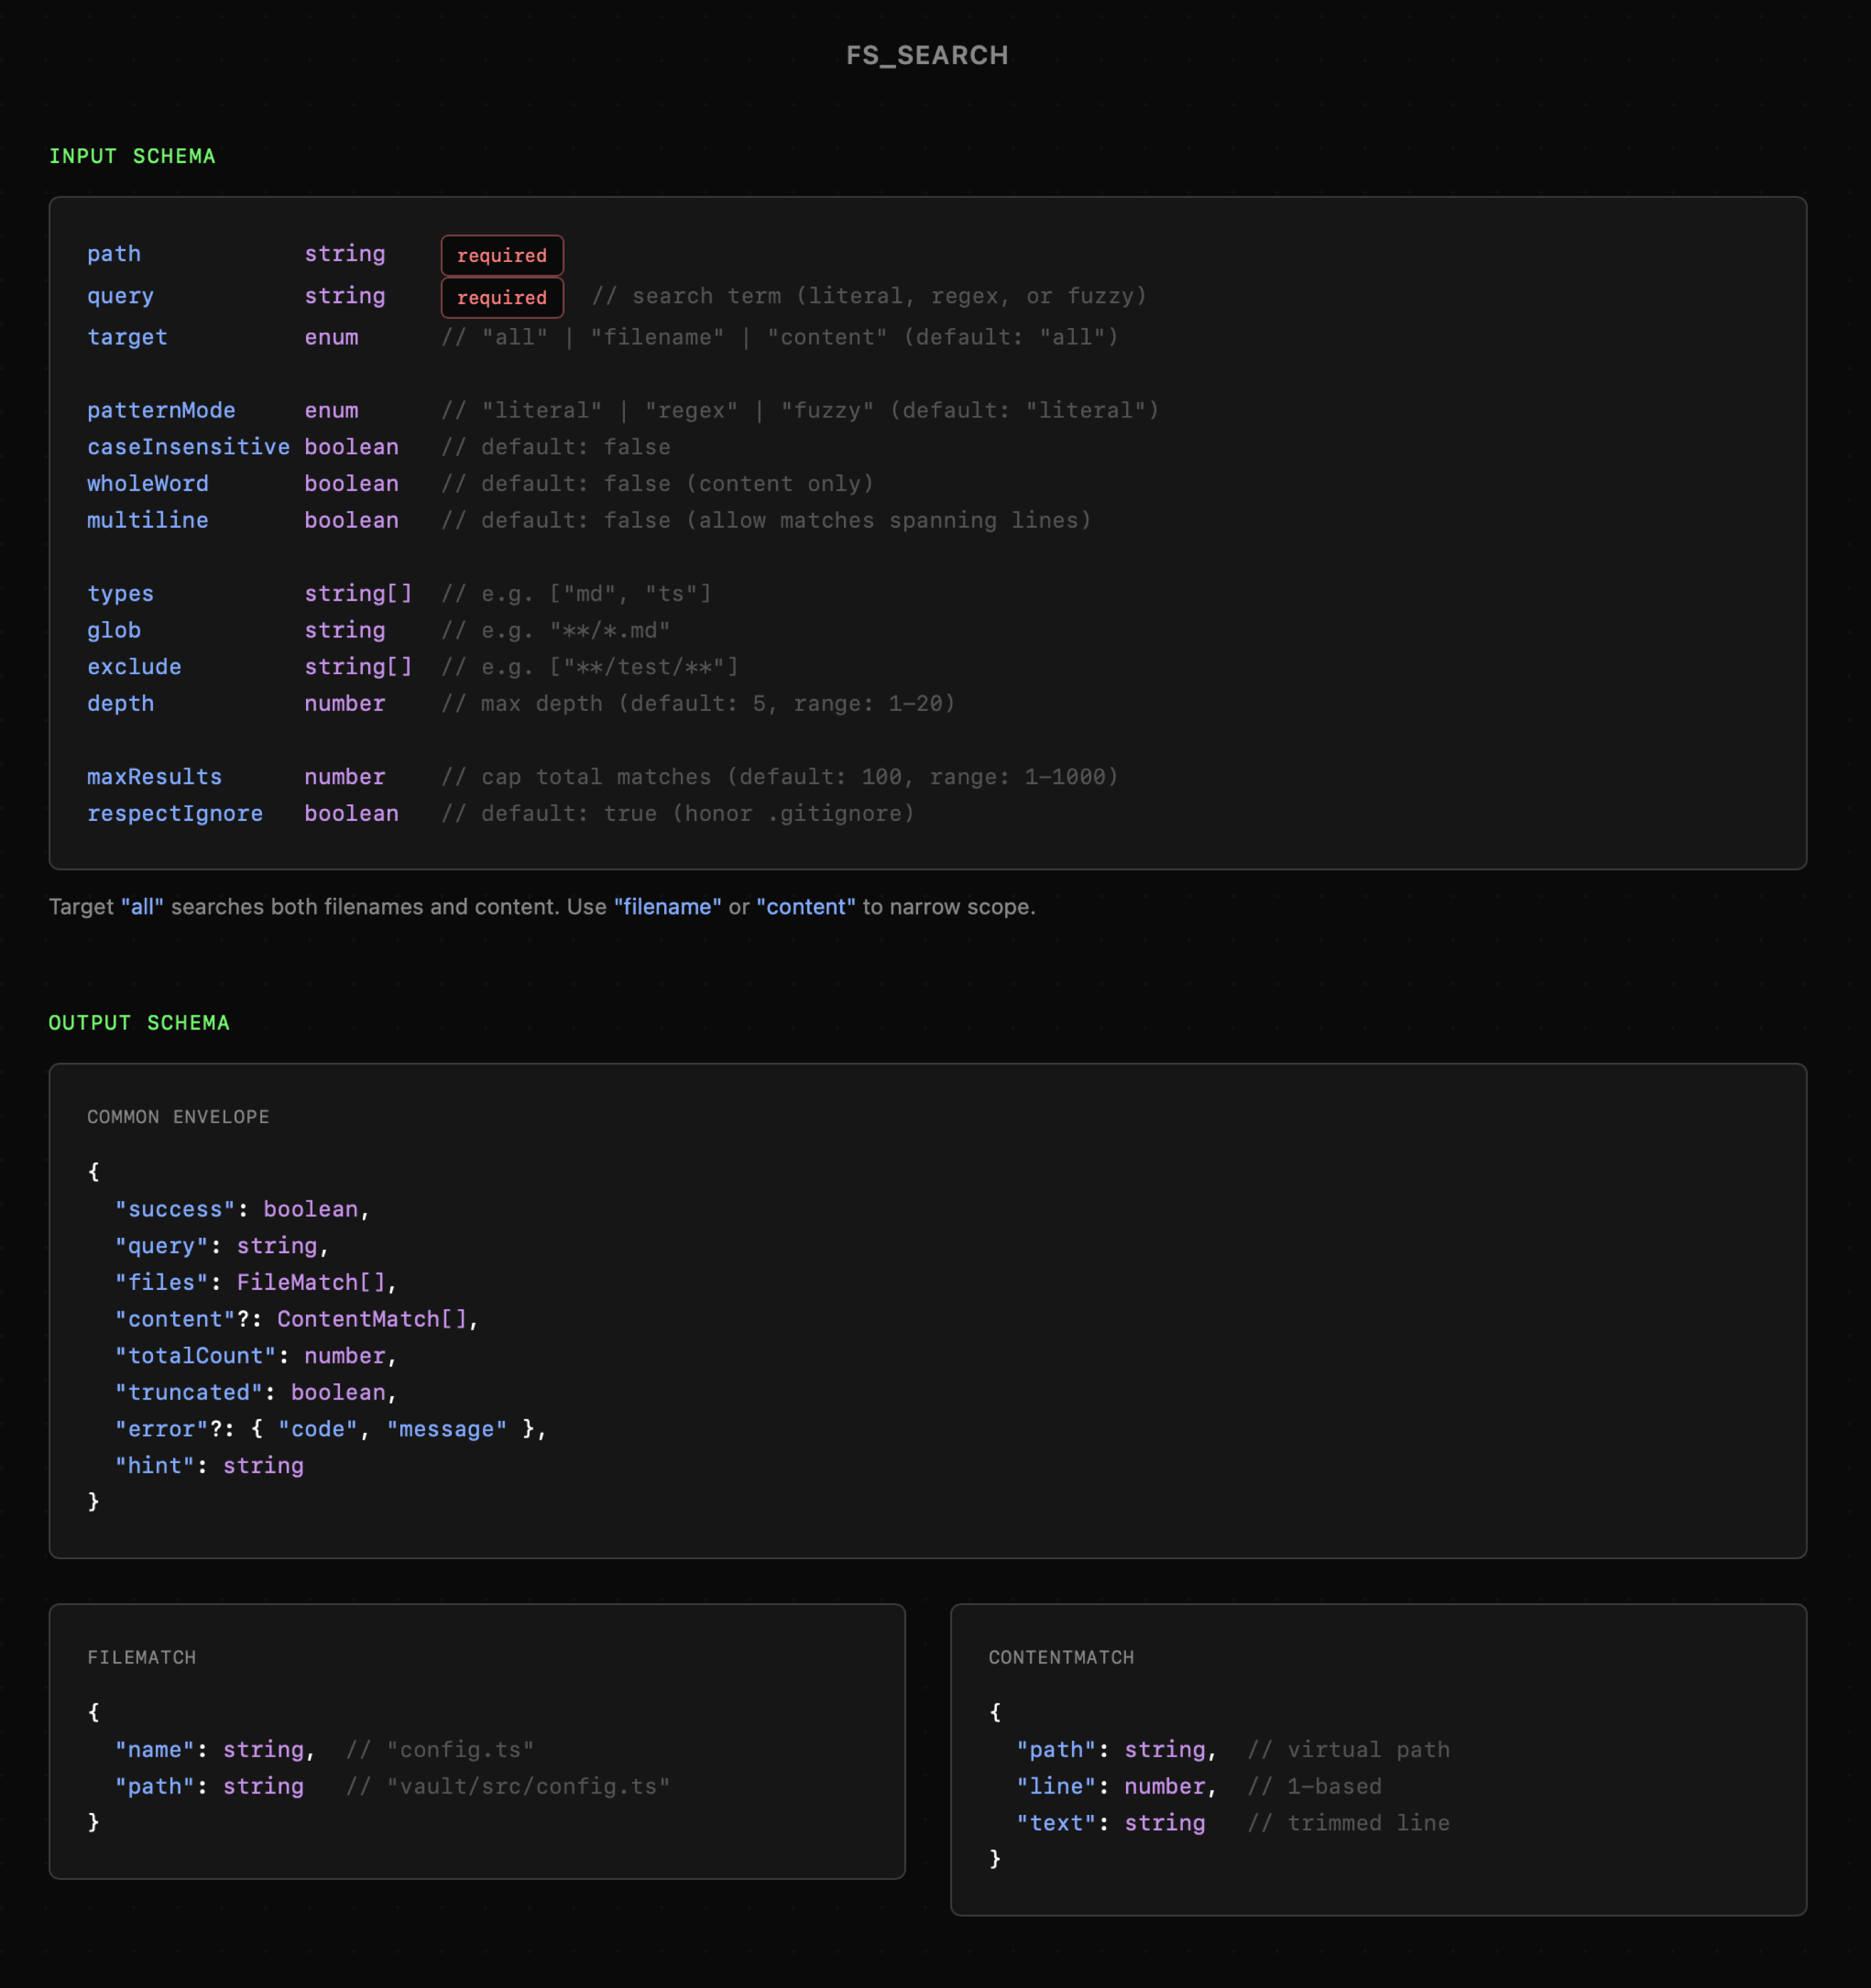Click the CONTENTMATCH block label
Viewport: 1871px width, 1988px height.
(x=1060, y=1657)
